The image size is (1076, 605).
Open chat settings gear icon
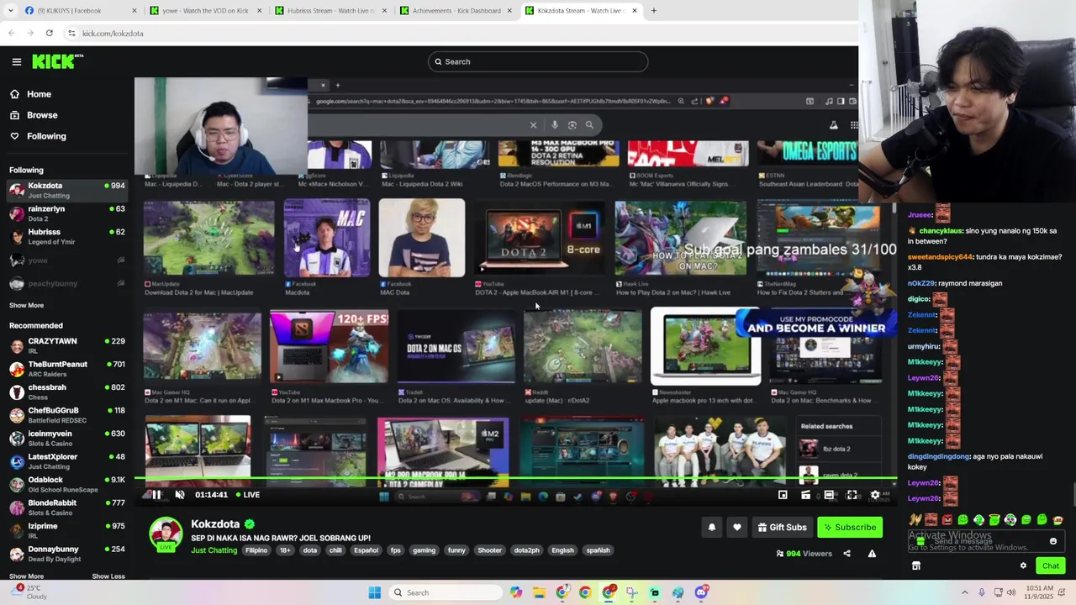[1023, 566]
